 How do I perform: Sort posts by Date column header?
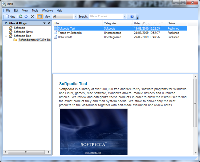pos(149,23)
